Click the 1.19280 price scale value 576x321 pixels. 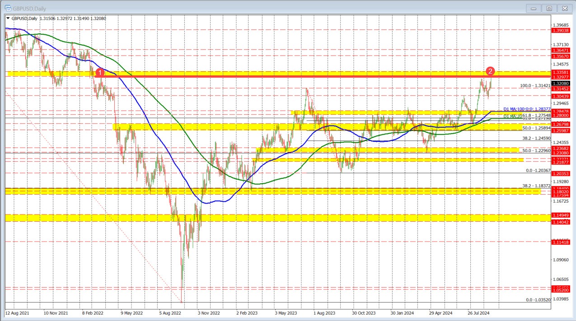(x=560, y=181)
